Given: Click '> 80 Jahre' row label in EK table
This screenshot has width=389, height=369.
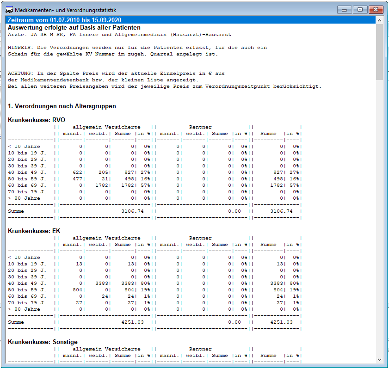Looking at the screenshot, I should point(24,309).
